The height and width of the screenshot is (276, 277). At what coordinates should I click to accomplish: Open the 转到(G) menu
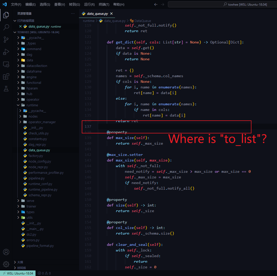[74, 4]
